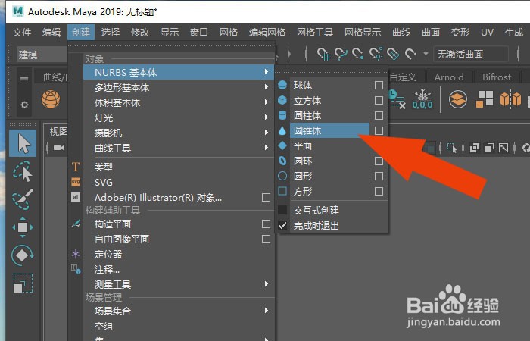Click Freeze transformations snowflake icon
The height and width of the screenshot is (341, 530).
click(x=422, y=99)
